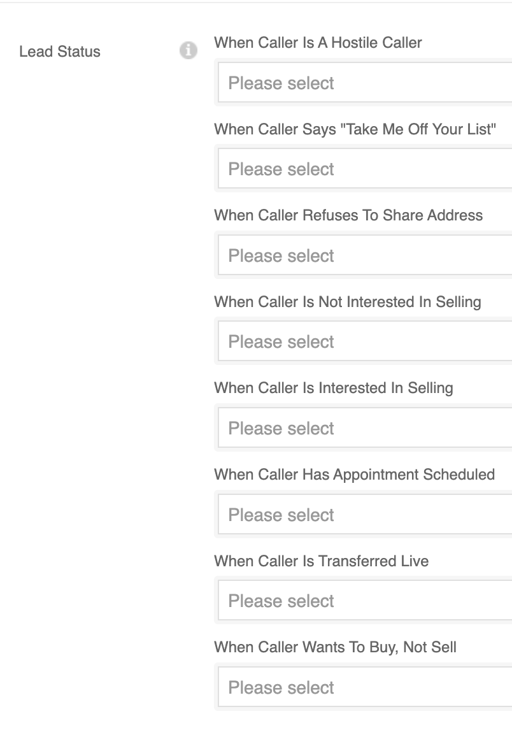Viewport: 512px width, 744px height.
Task: Click "Please select" placeholder under Hostile Caller
Action: point(281,83)
